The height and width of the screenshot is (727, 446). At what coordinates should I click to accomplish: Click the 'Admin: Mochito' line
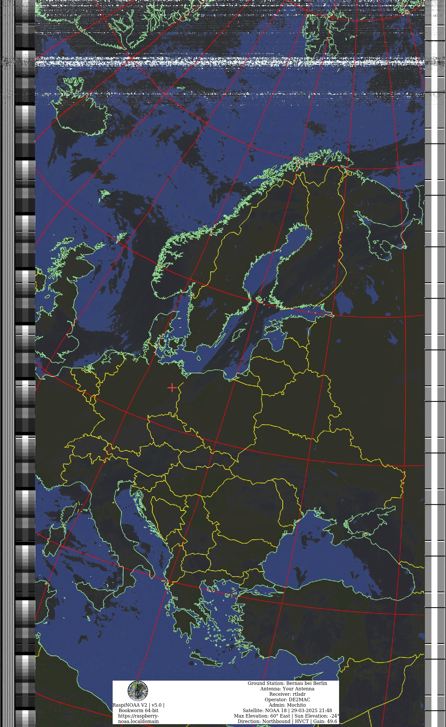tap(287, 705)
